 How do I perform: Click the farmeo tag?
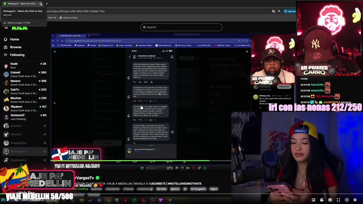point(161,189)
